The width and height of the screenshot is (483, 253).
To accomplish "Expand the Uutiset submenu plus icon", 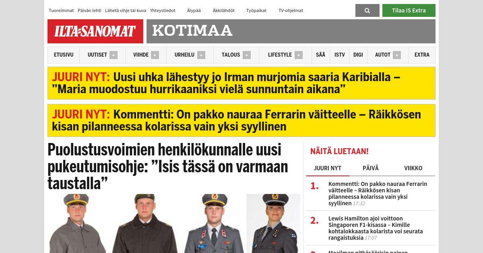I will [x=114, y=55].
